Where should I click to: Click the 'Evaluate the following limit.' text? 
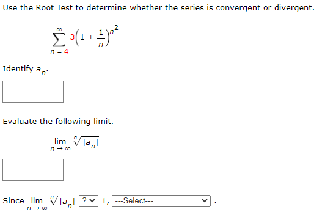pyautogui.click(x=58, y=122)
